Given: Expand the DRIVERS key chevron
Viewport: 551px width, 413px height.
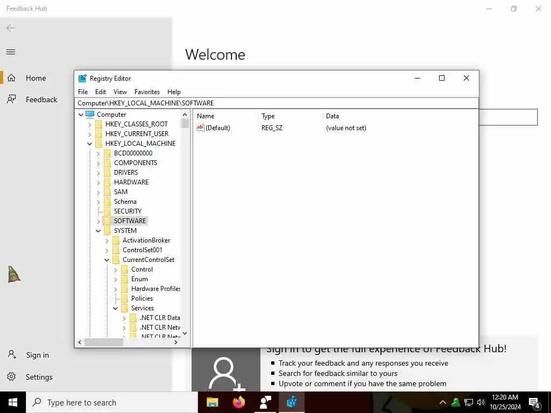Looking at the screenshot, I should coord(98,173).
